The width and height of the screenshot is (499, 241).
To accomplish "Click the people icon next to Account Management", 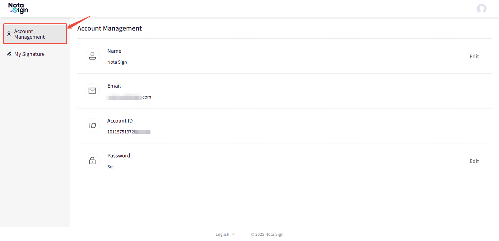I will click(9, 34).
